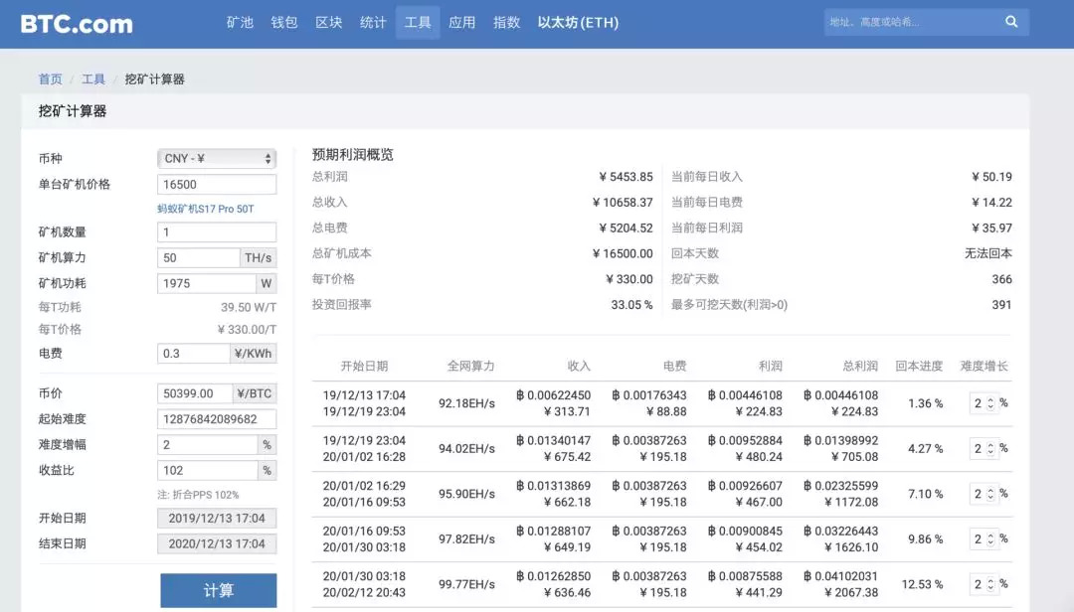The image size is (1074, 612).
Task: Select 蚂蚁矿机S17 Pro 50T preset link
Action: [205, 209]
